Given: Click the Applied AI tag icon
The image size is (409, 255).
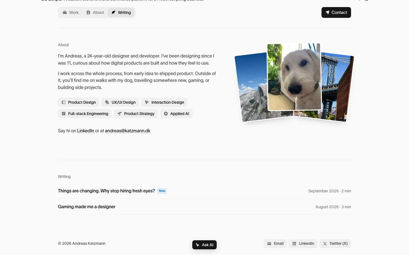Looking at the screenshot, I should (166, 114).
